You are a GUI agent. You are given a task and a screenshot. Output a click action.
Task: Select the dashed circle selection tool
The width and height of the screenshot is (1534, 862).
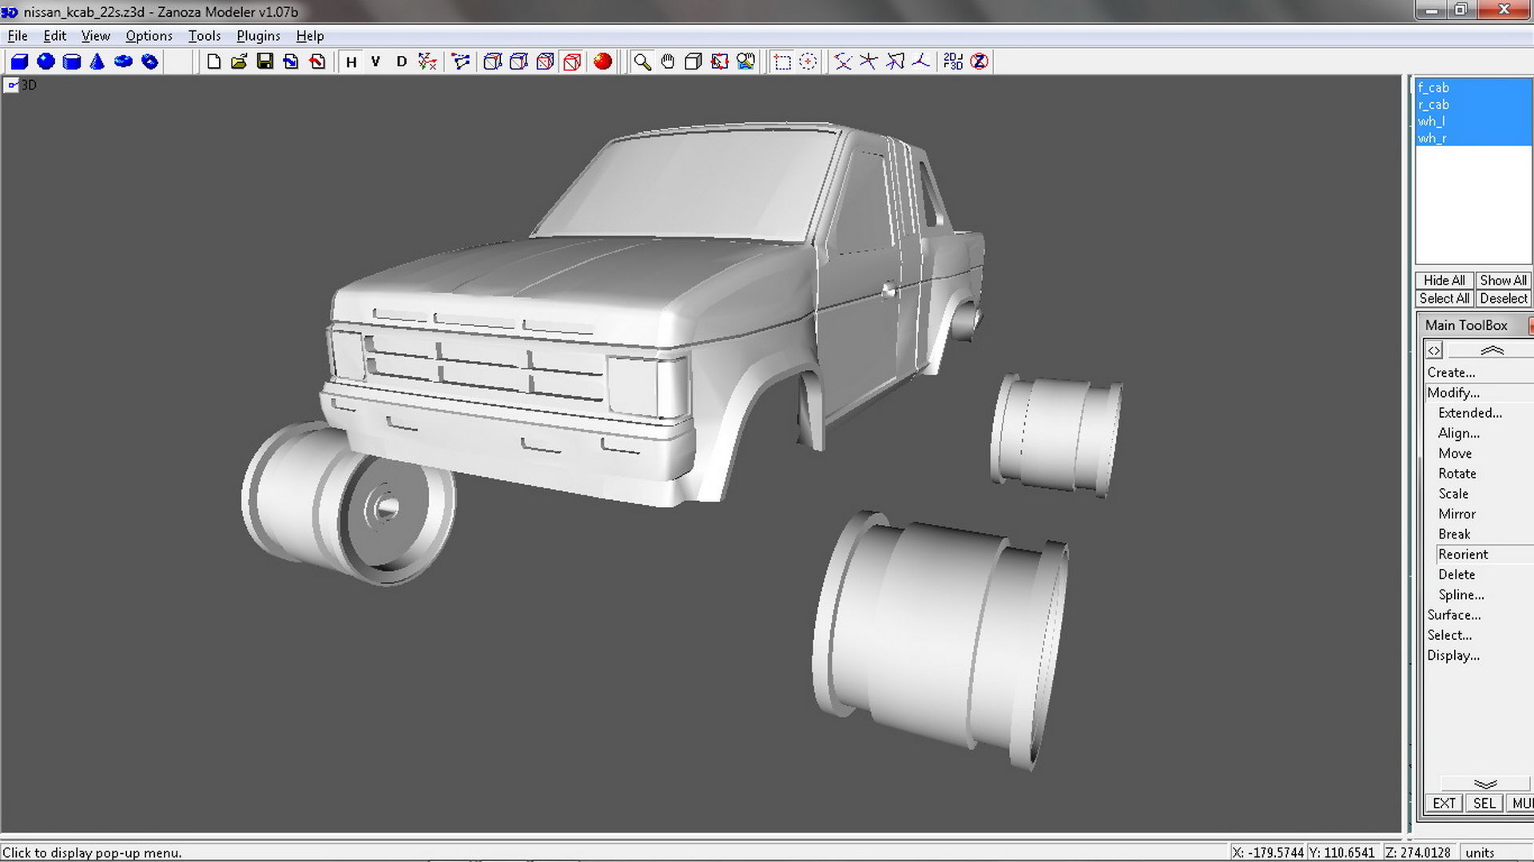coord(808,62)
